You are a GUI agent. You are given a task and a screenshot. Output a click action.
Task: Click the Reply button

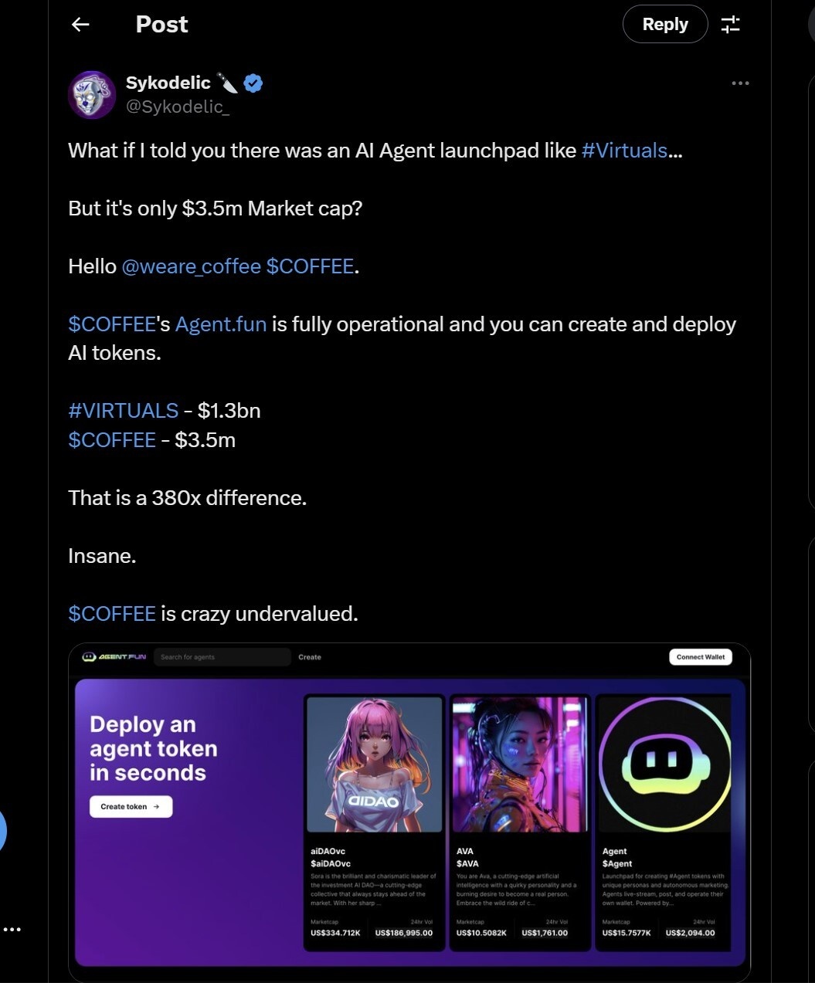[x=665, y=25]
